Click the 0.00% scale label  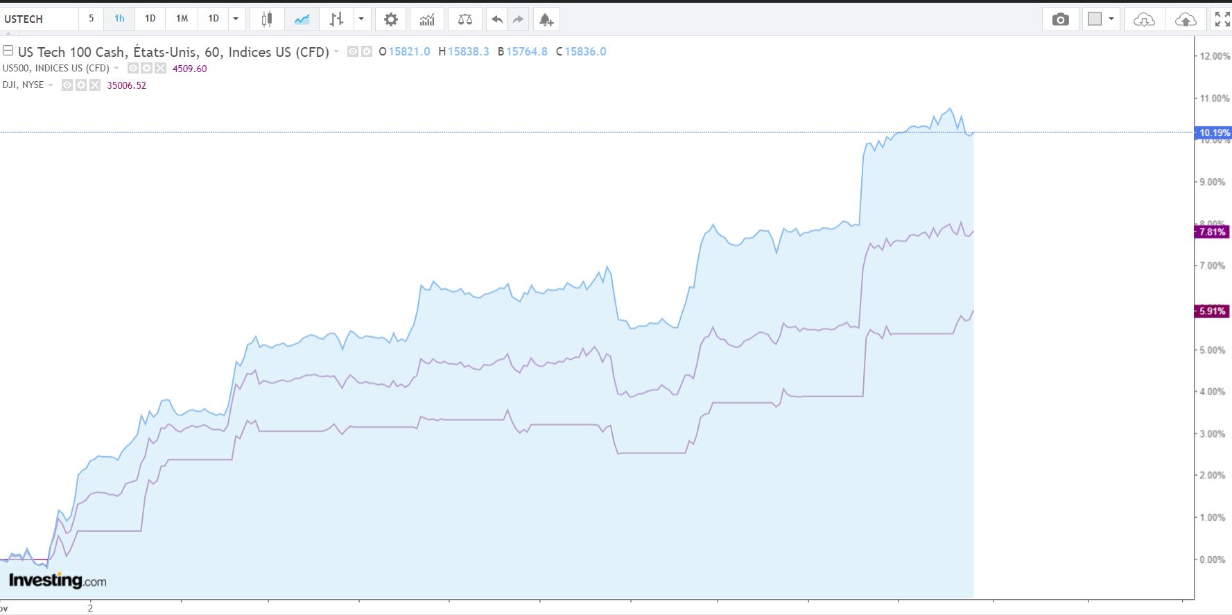tap(1213, 560)
